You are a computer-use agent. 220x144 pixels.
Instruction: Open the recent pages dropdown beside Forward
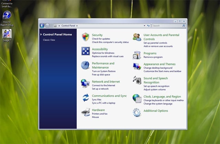pos(51,26)
